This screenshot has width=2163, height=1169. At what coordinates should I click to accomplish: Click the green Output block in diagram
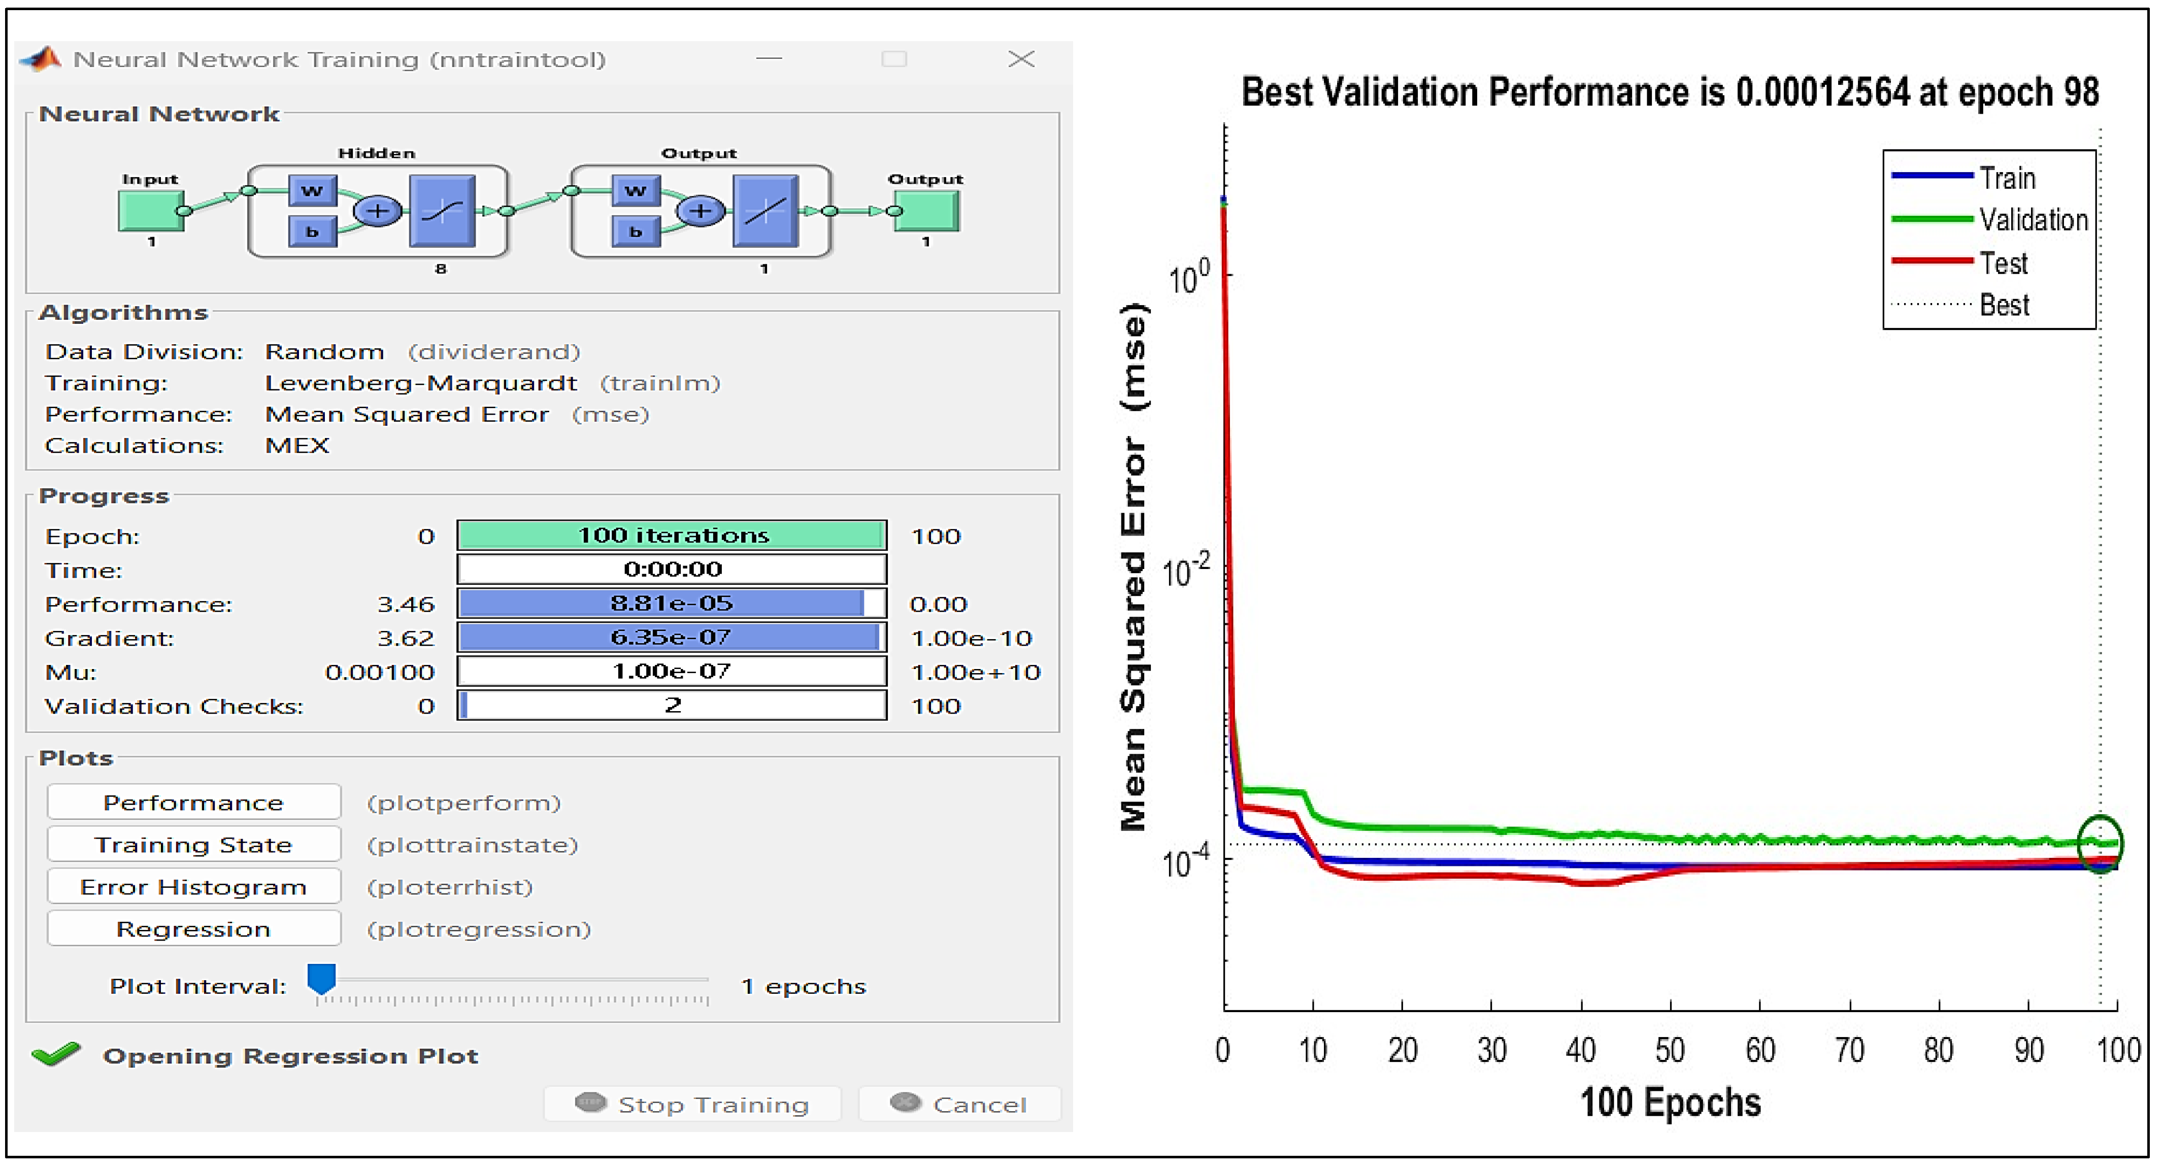pyautogui.click(x=926, y=210)
